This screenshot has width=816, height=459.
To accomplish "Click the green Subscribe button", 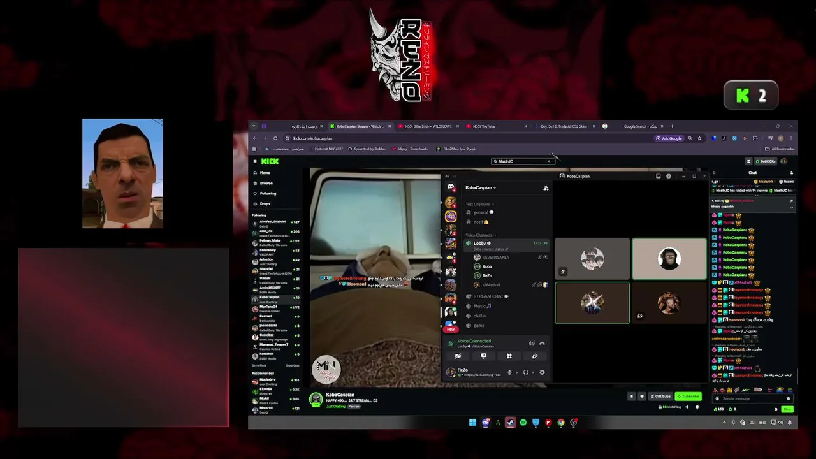I will pyautogui.click(x=688, y=396).
